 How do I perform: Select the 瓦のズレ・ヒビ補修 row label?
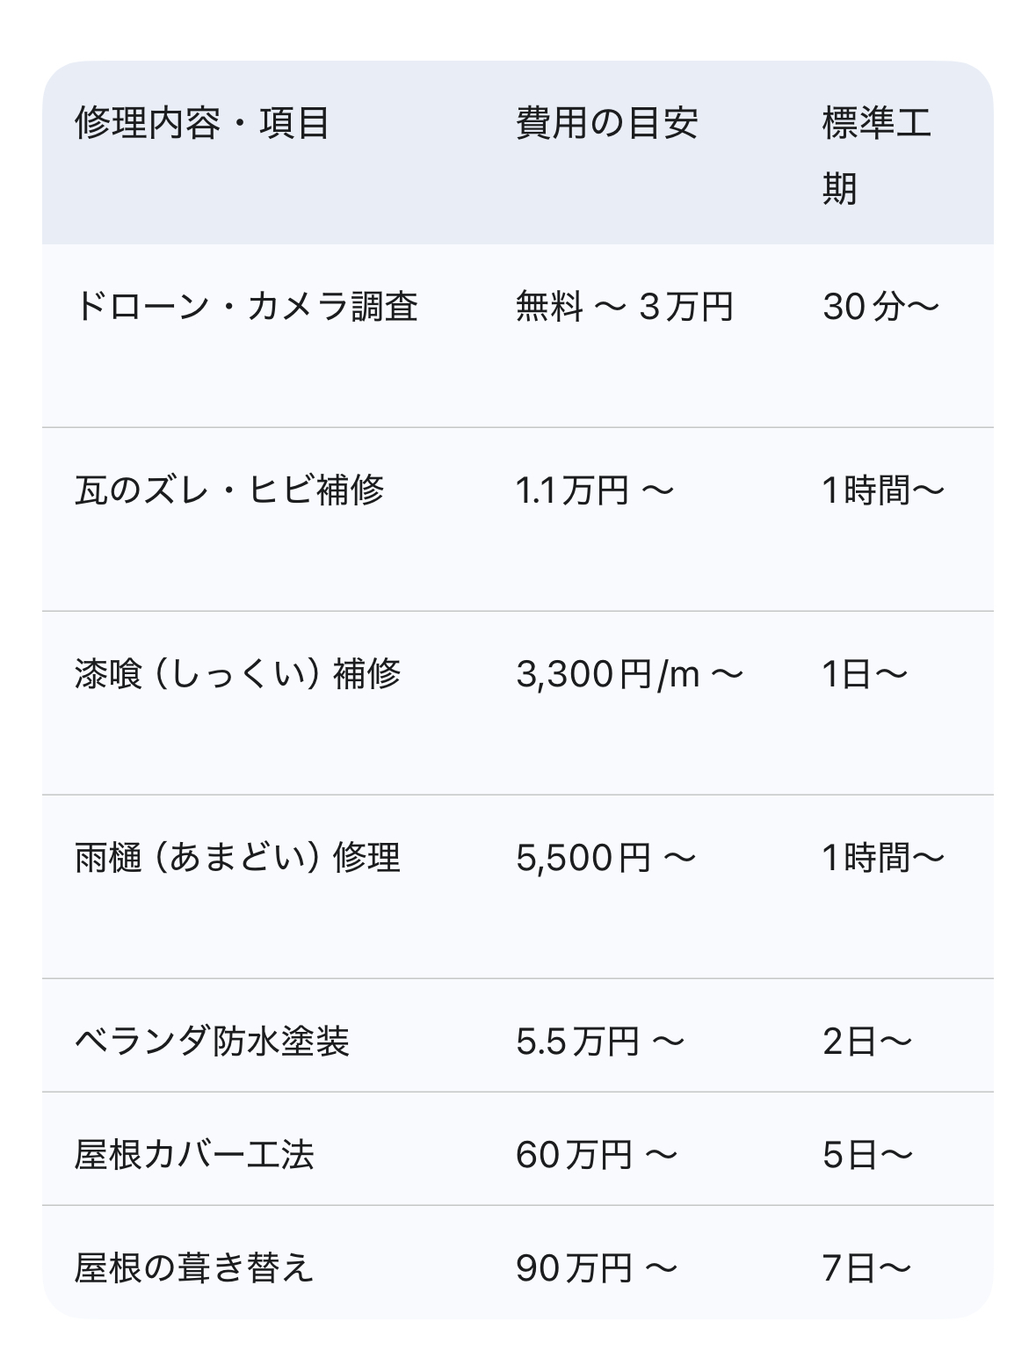pyautogui.click(x=229, y=490)
